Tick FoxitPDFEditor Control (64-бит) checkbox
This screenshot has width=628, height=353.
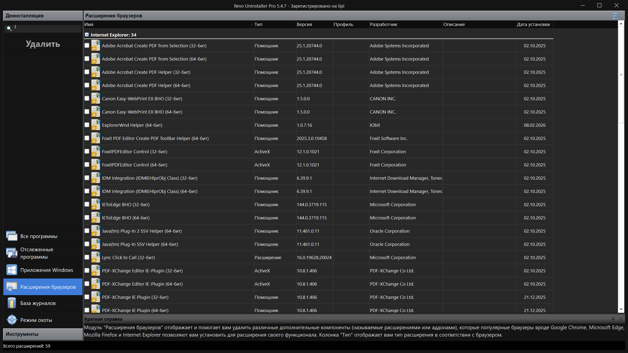coord(87,165)
